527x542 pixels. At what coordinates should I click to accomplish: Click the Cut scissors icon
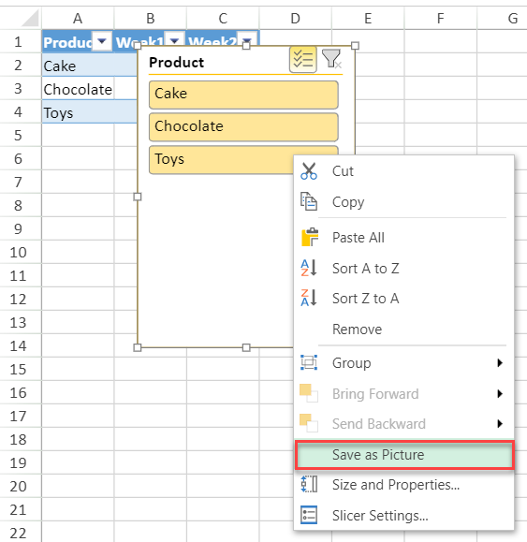point(309,171)
